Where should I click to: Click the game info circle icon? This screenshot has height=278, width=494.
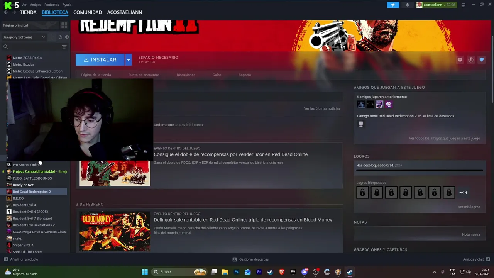pos(471,60)
